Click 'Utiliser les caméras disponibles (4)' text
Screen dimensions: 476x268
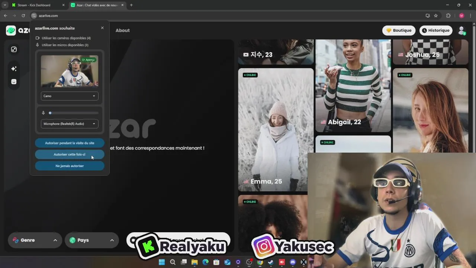click(x=66, y=38)
